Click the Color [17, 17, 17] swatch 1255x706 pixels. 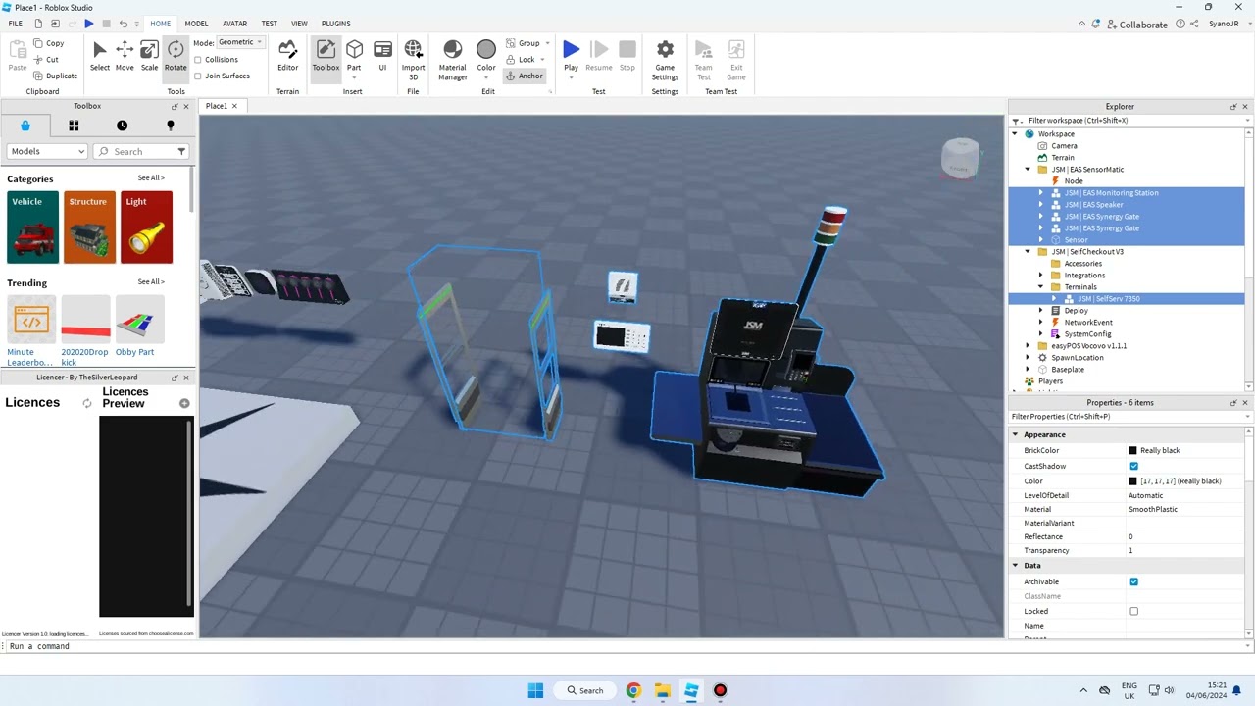click(1132, 481)
